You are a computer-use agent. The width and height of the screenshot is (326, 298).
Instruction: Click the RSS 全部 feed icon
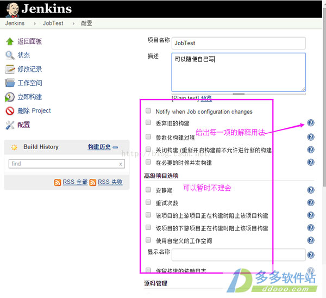[58, 182]
